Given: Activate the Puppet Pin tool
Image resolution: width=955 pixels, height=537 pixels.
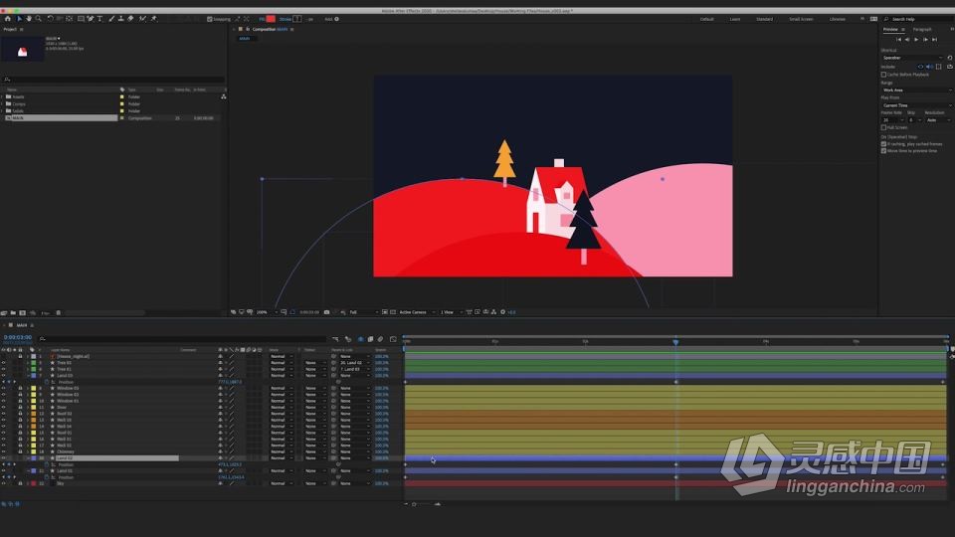Looking at the screenshot, I should tap(153, 19).
